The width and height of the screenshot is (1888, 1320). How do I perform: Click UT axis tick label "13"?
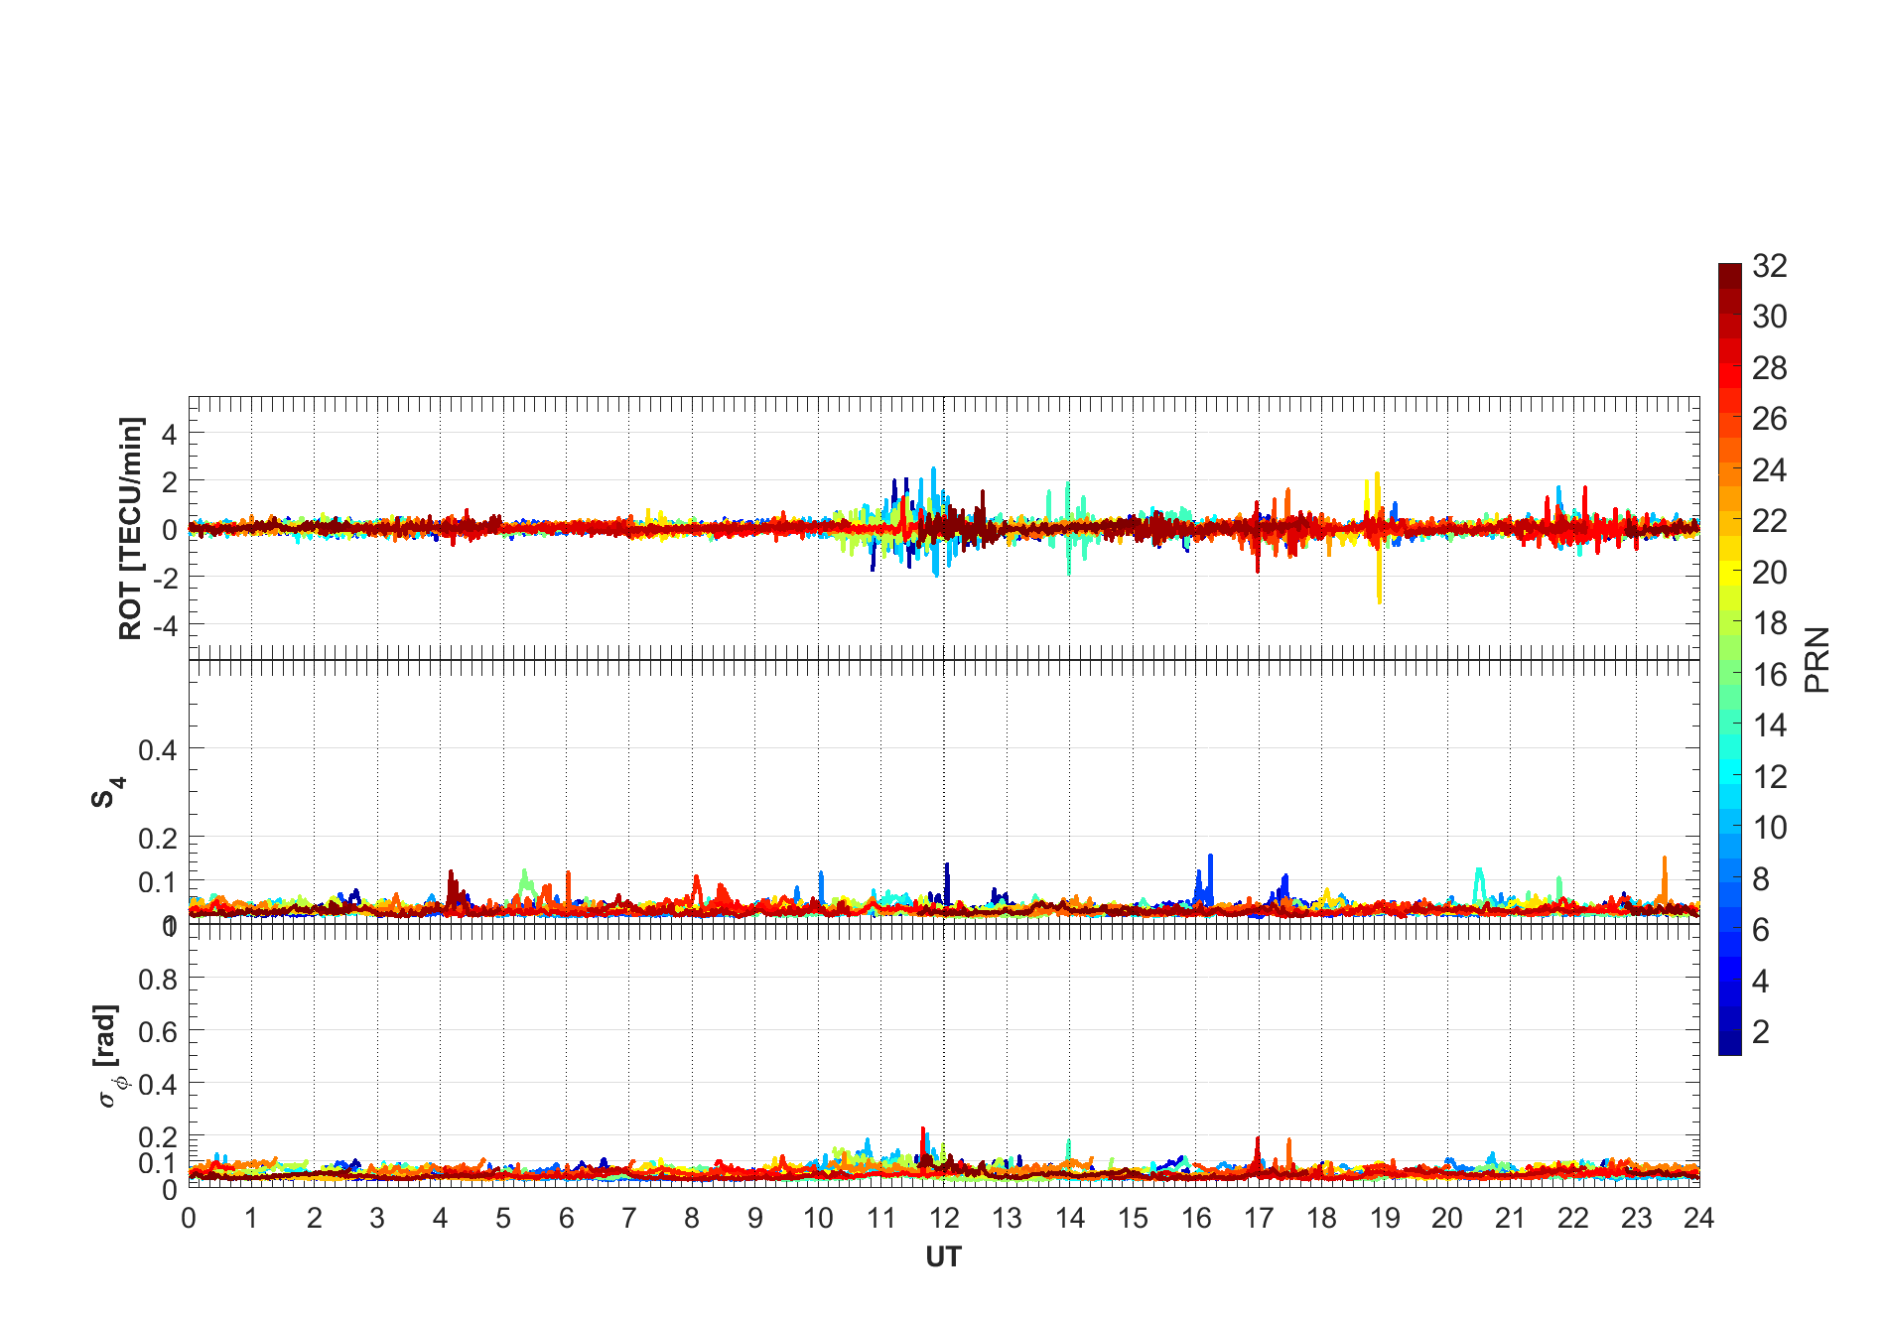click(x=1007, y=1219)
